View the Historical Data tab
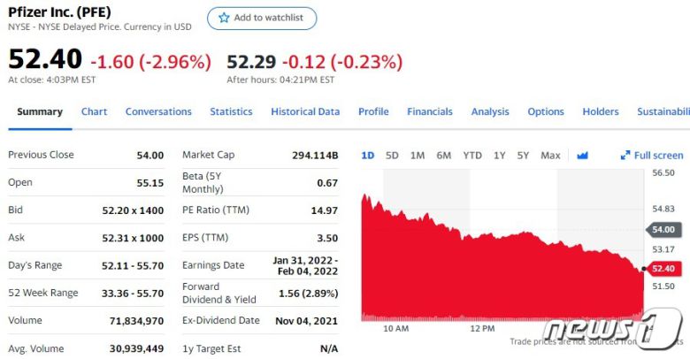 pyautogui.click(x=305, y=112)
